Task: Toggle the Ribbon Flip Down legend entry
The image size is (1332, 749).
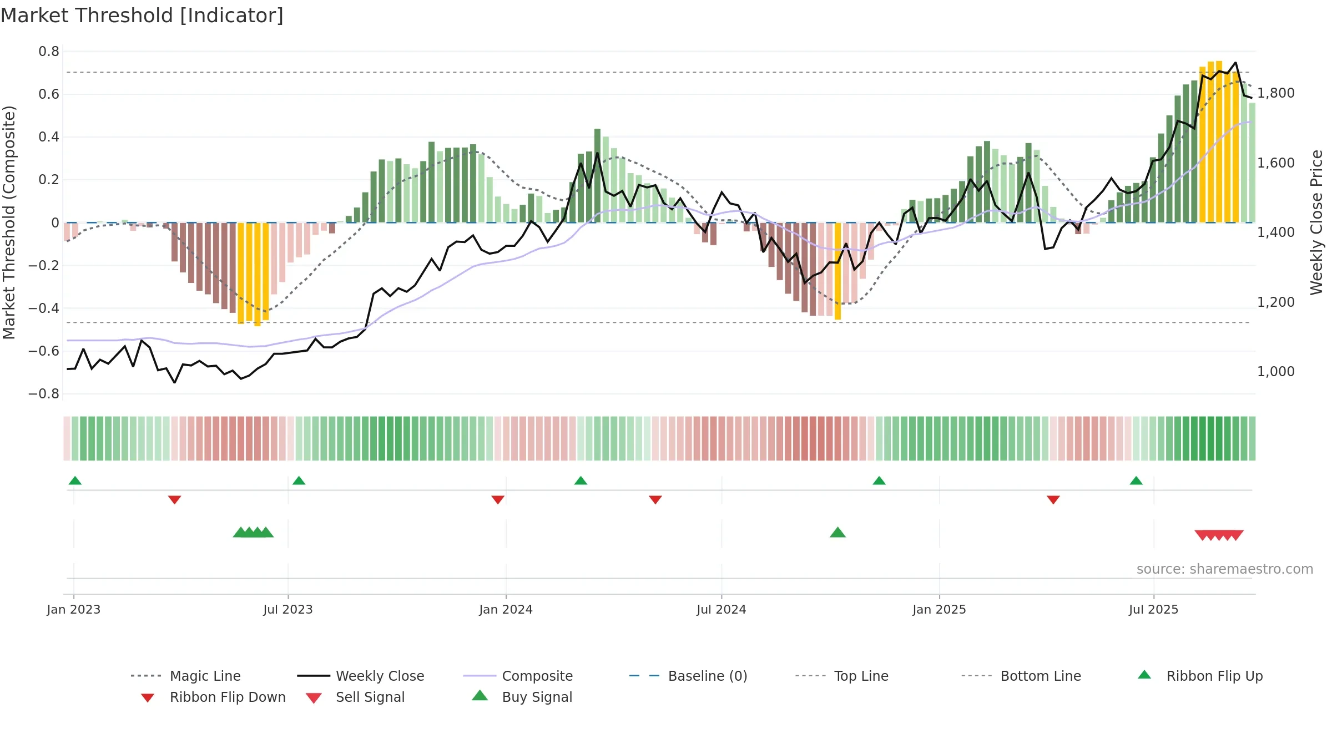Action: click(213, 697)
